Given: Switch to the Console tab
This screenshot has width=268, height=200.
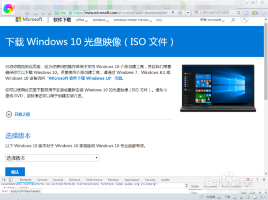Looking at the screenshot, I should (42, 180).
